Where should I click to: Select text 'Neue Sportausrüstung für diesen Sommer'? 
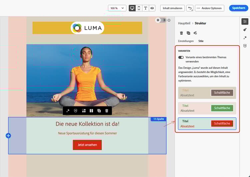click(87, 133)
